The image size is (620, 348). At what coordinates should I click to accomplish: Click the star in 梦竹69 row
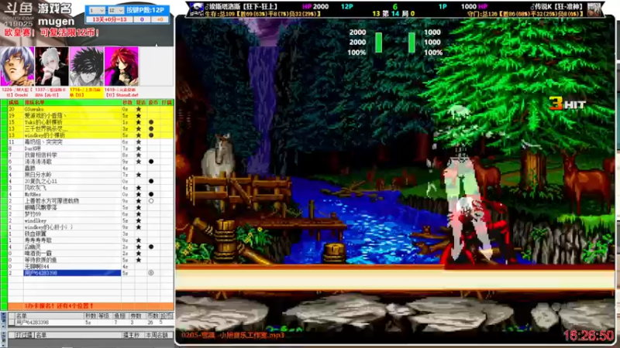pyautogui.click(x=139, y=214)
